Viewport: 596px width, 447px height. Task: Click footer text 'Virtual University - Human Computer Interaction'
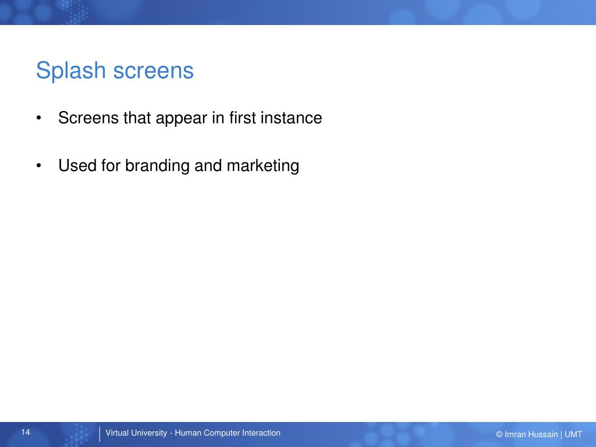(193, 433)
